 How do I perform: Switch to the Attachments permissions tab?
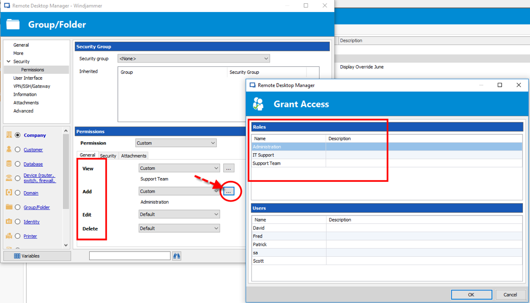coord(134,156)
